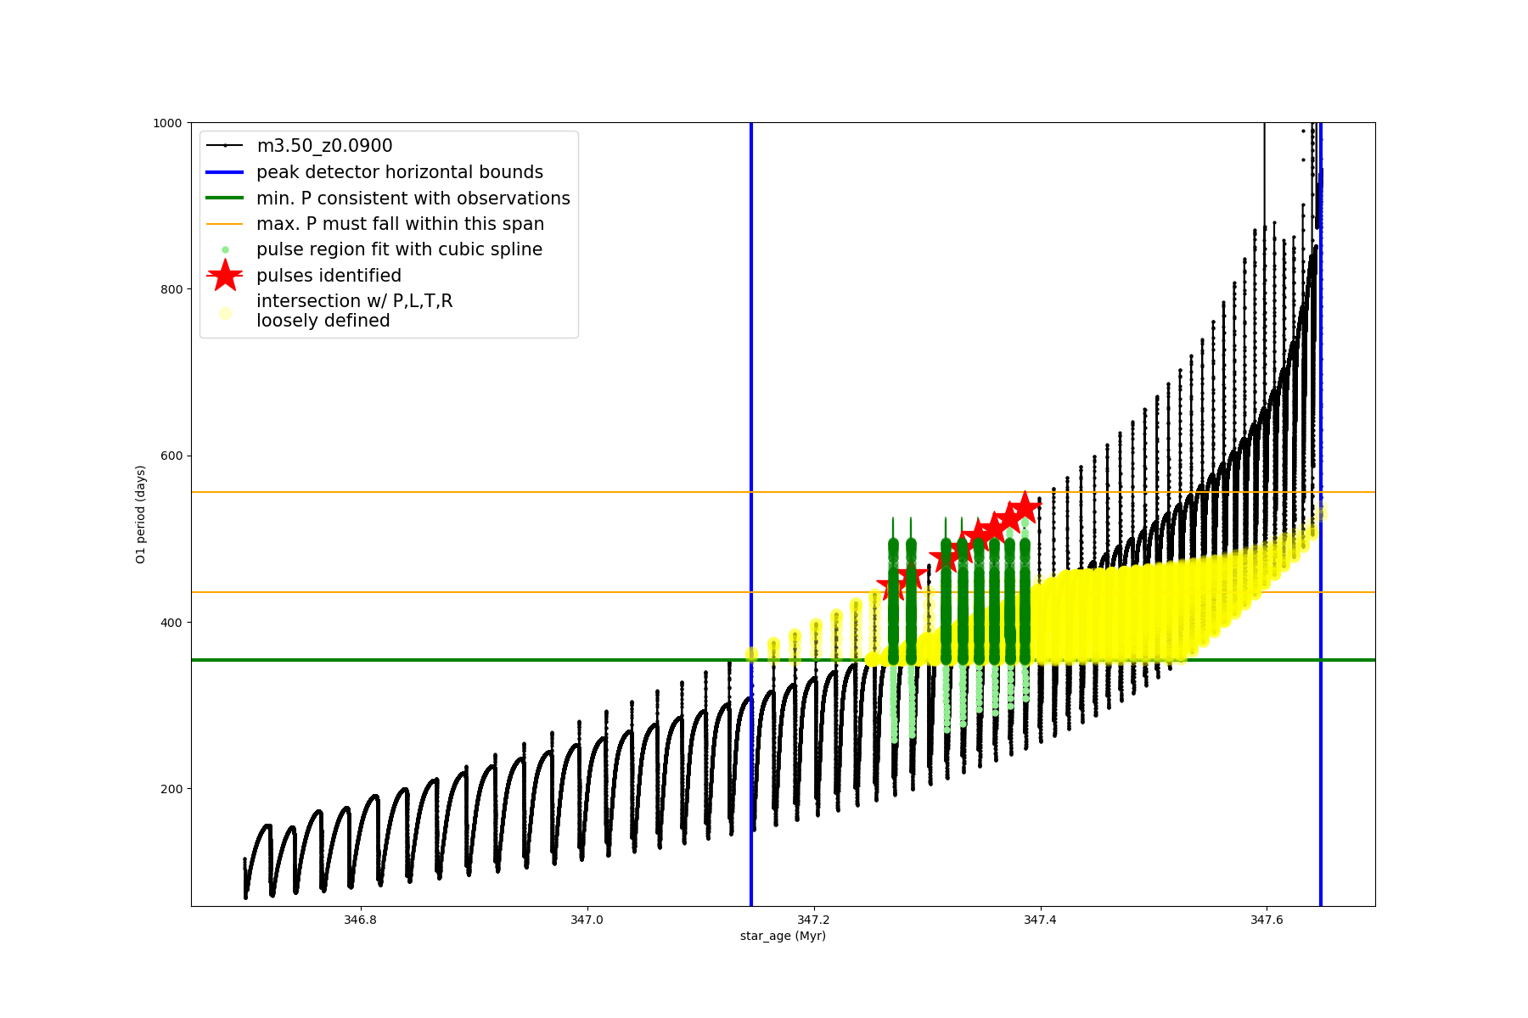The width and height of the screenshot is (1528, 1018).
Task: Click the 'star_age (Myr)' x-axis label
Action: click(x=783, y=936)
